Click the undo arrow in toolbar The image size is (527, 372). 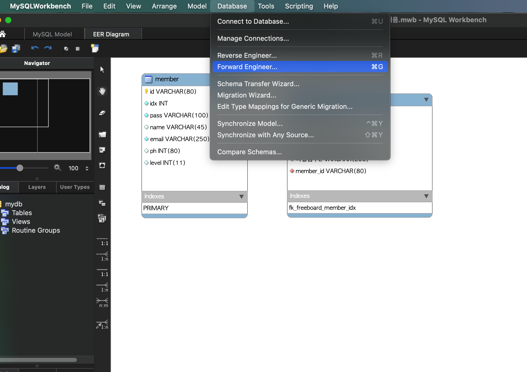coord(35,48)
